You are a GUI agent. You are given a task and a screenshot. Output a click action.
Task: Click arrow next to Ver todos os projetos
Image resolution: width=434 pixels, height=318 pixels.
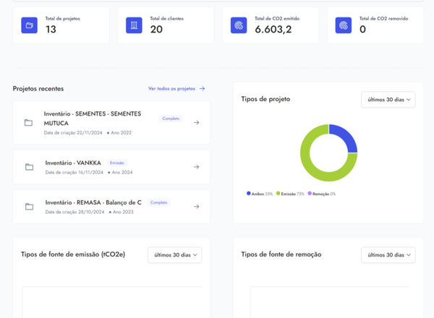(x=203, y=88)
